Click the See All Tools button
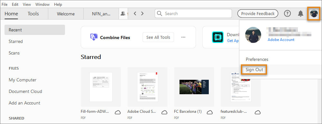The height and width of the screenshot is (124, 322). click(x=158, y=37)
